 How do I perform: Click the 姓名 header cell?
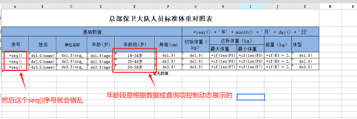[43, 44]
